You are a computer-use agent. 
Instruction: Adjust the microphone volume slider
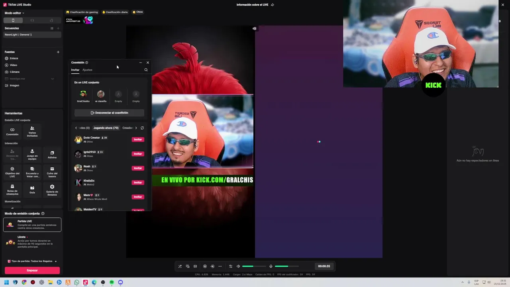(x=286, y=266)
